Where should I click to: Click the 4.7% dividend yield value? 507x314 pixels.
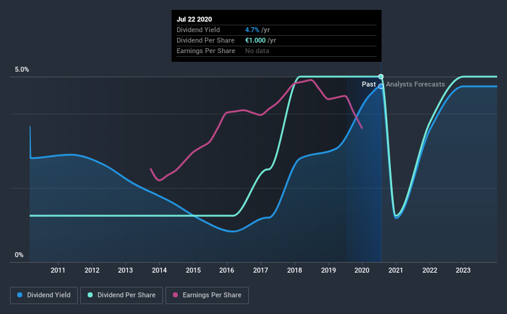252,30
